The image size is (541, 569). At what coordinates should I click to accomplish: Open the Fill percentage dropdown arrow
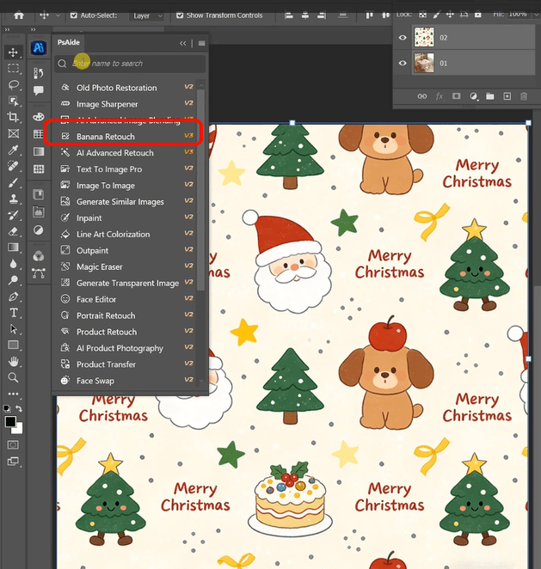coord(537,15)
